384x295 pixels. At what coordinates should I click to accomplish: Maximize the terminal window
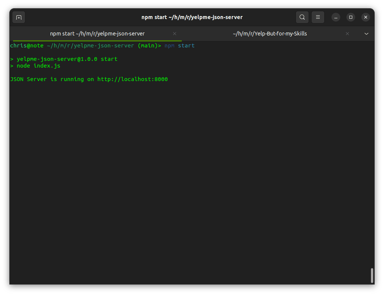click(351, 17)
